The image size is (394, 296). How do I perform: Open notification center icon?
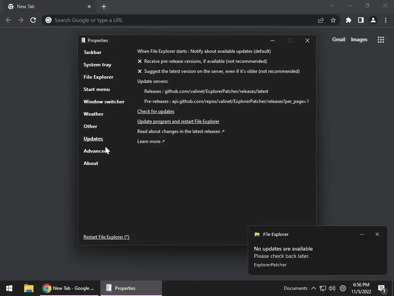pos(382,288)
